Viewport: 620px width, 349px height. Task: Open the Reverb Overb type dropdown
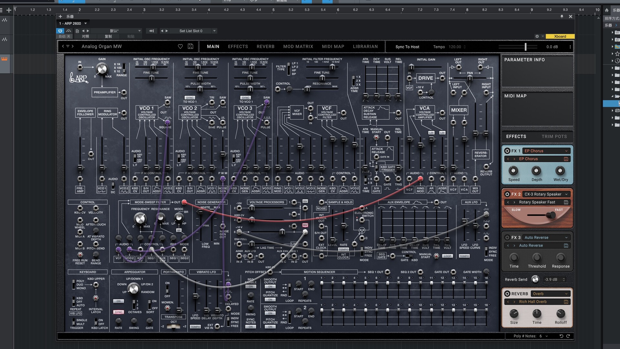pos(550,294)
